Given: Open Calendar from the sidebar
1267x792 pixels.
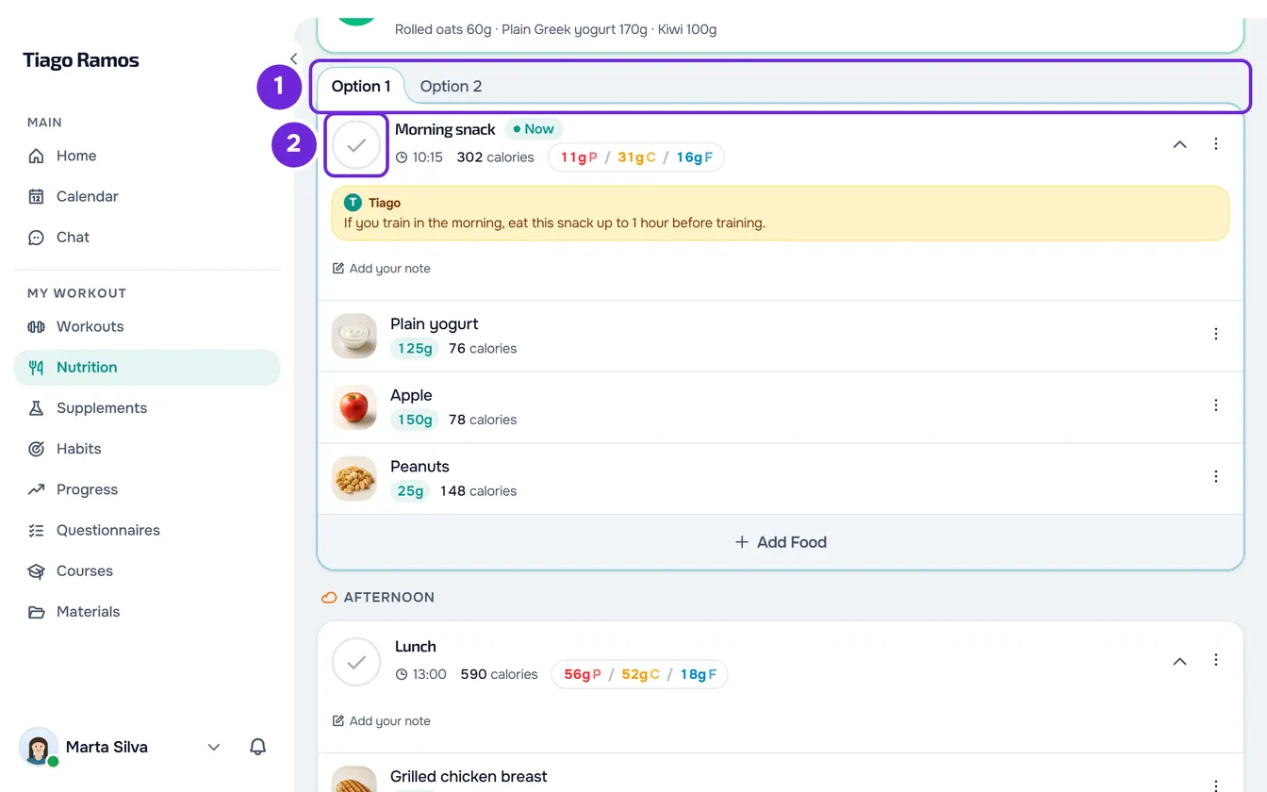Looking at the screenshot, I should click(x=147, y=196).
